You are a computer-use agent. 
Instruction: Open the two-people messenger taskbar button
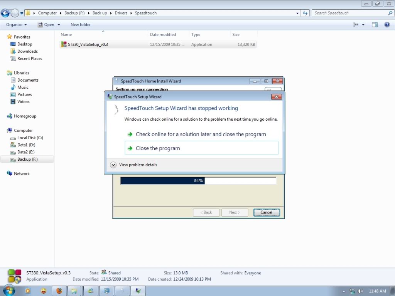[91, 291]
